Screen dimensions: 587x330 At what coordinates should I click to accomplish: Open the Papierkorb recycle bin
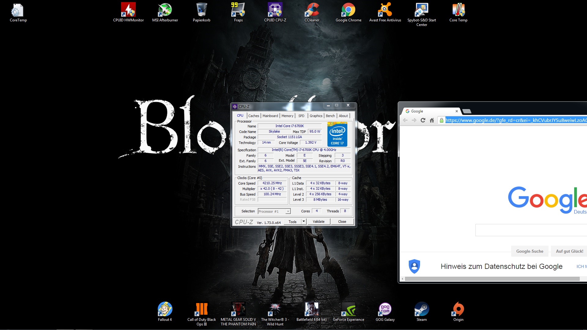click(x=201, y=13)
